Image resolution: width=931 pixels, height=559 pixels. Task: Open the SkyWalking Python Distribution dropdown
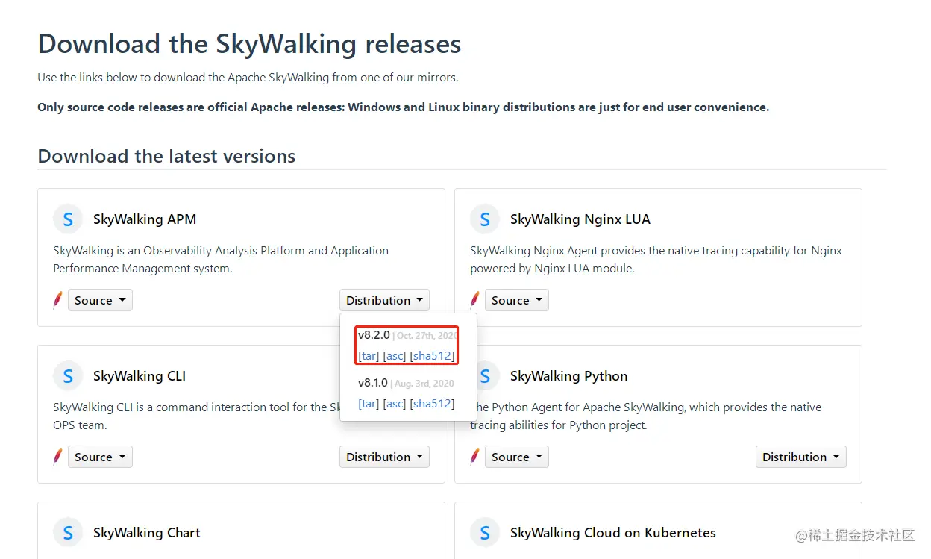pos(800,457)
